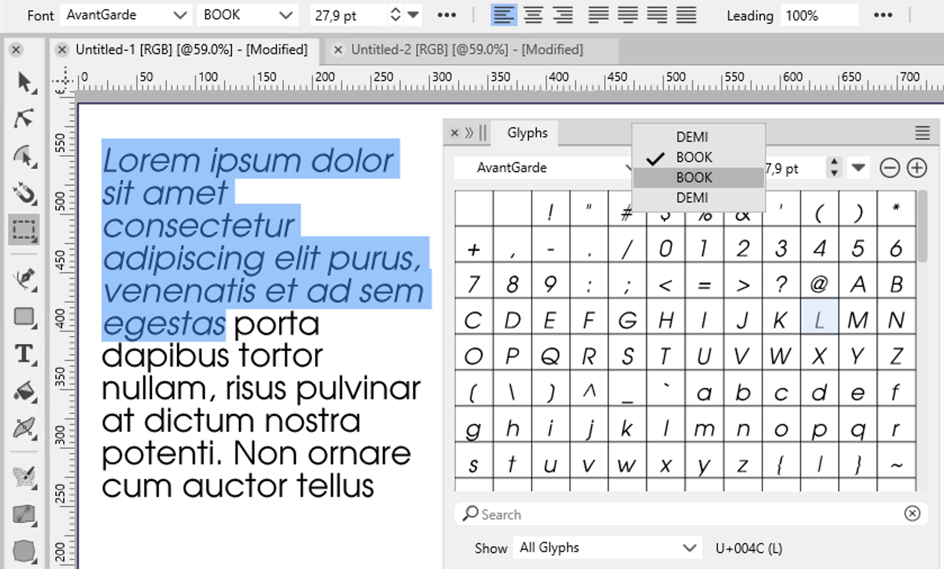The height and width of the screenshot is (569, 944).
Task: Click the glyph L in the grid
Action: tap(819, 320)
